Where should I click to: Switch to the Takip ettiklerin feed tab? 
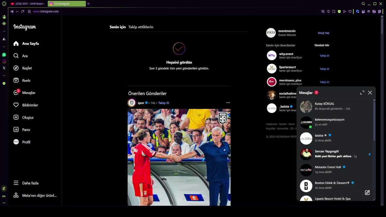pos(141,27)
